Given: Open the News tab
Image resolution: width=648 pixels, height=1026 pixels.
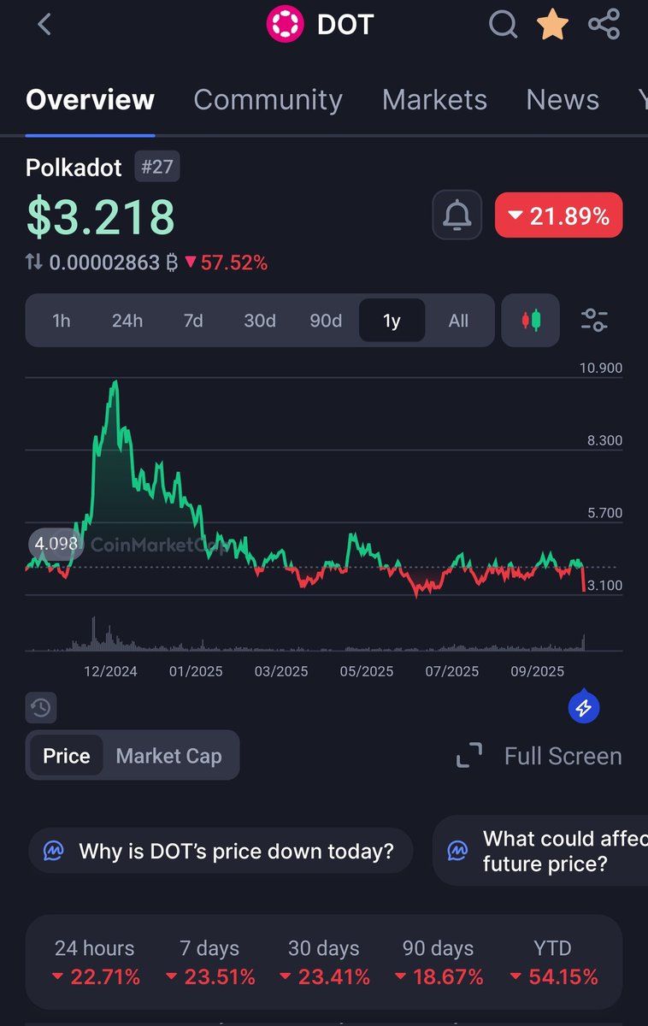Looking at the screenshot, I should (563, 100).
